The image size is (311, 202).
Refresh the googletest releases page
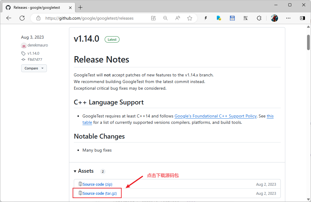point(22,18)
